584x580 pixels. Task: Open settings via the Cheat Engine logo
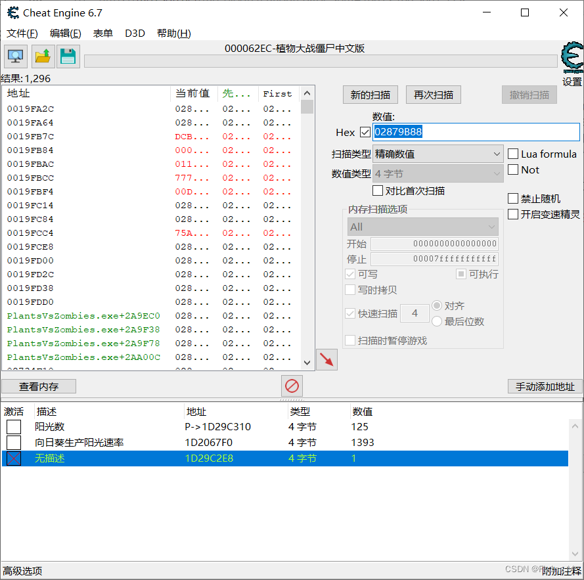(x=572, y=58)
